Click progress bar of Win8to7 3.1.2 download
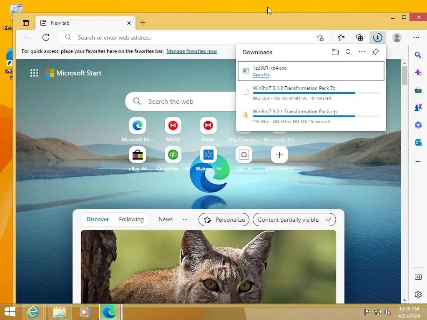The height and width of the screenshot is (320, 427). click(x=316, y=93)
